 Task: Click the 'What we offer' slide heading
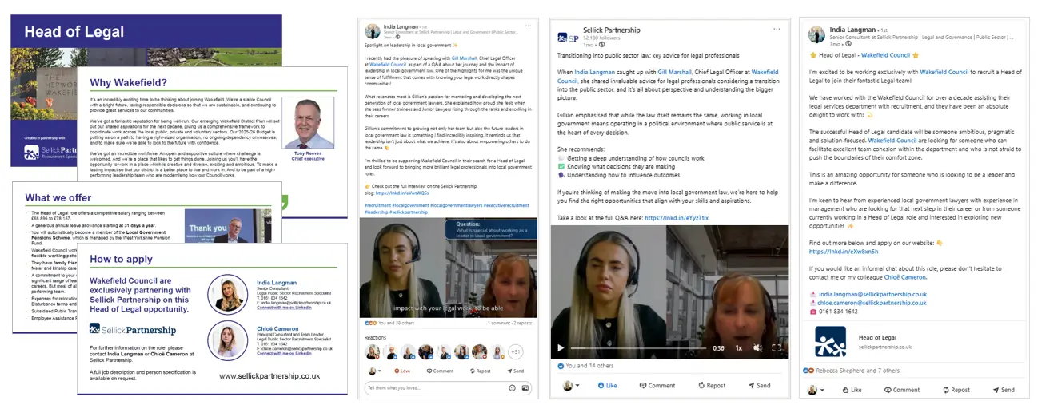pos(58,198)
